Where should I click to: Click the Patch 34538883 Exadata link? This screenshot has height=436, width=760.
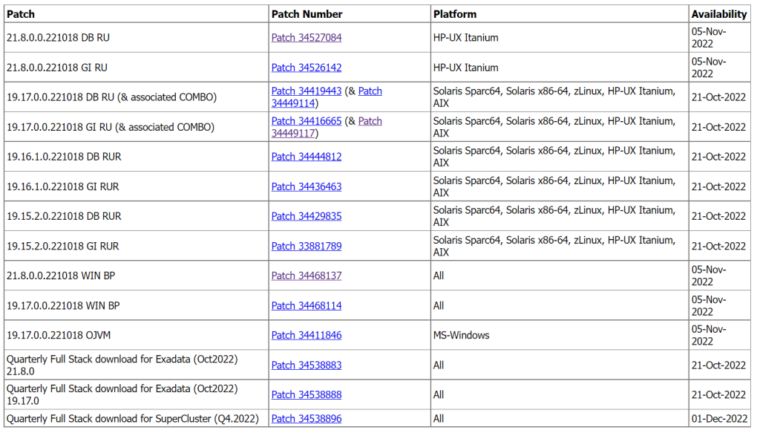tap(307, 365)
